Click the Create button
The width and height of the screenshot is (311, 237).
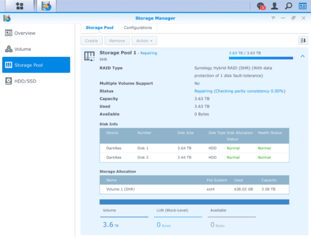pos(91,40)
